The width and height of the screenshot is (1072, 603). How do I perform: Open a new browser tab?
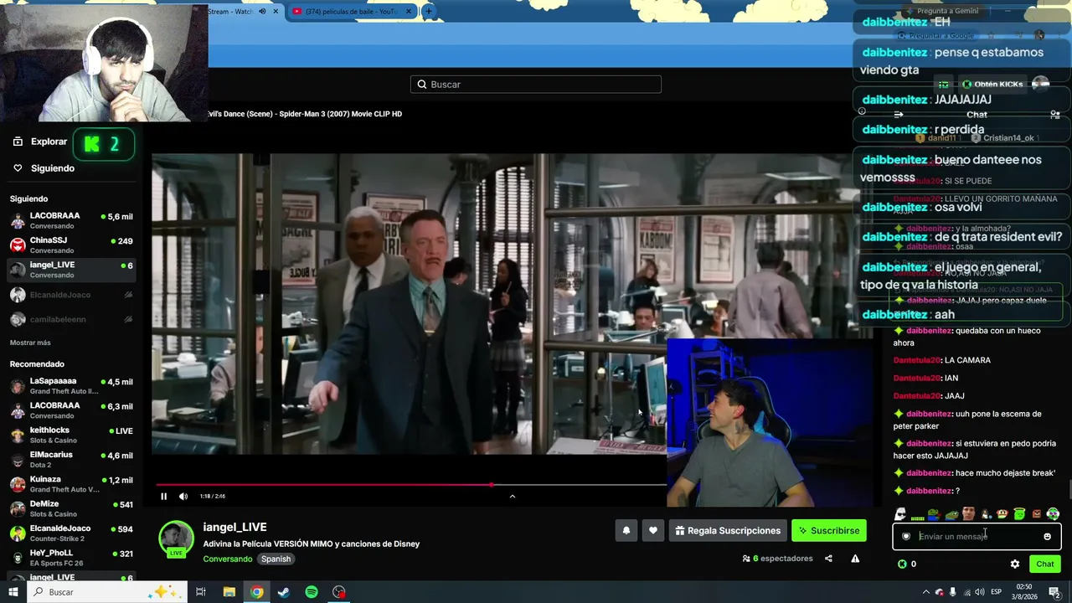429,12
